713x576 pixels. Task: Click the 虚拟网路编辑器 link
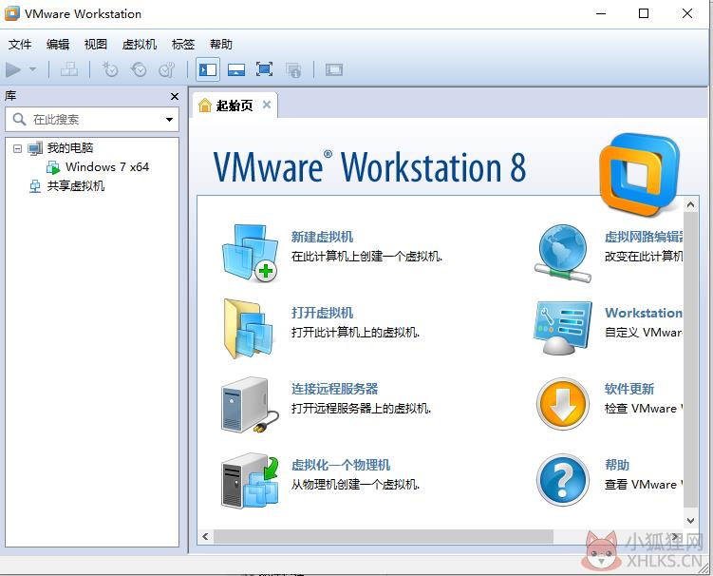pyautogui.click(x=644, y=237)
